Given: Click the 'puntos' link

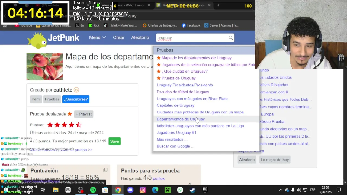Looking at the screenshot, I should (159, 178).
